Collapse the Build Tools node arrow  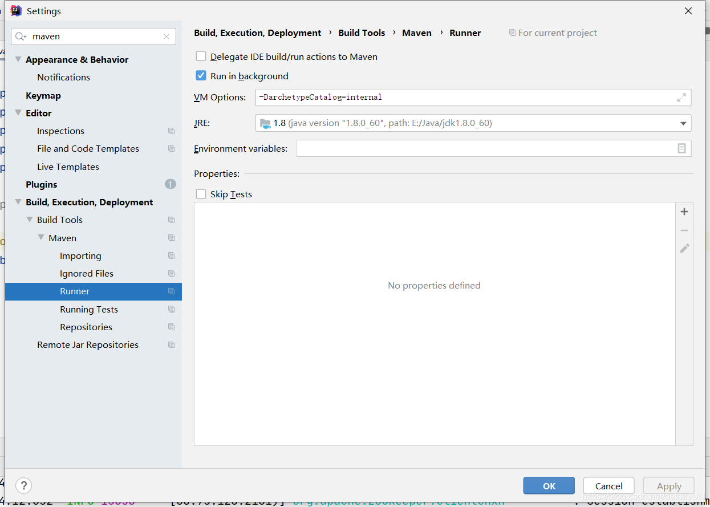(30, 220)
